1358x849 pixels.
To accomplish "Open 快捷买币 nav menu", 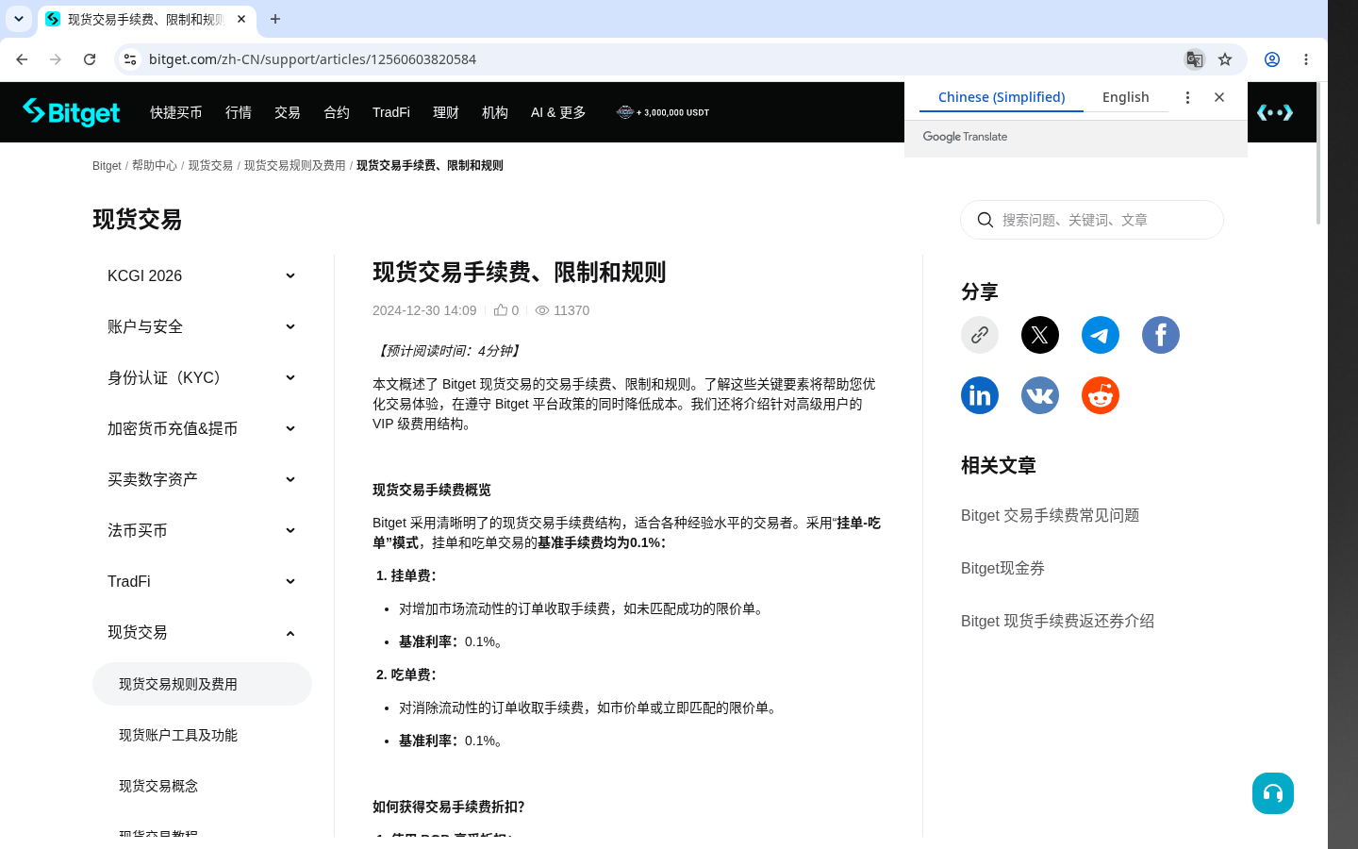I will (x=176, y=112).
